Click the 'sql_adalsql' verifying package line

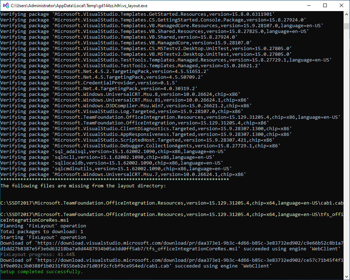point(113,151)
